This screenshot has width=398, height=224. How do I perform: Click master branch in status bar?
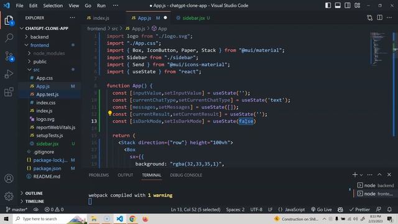click(17, 210)
